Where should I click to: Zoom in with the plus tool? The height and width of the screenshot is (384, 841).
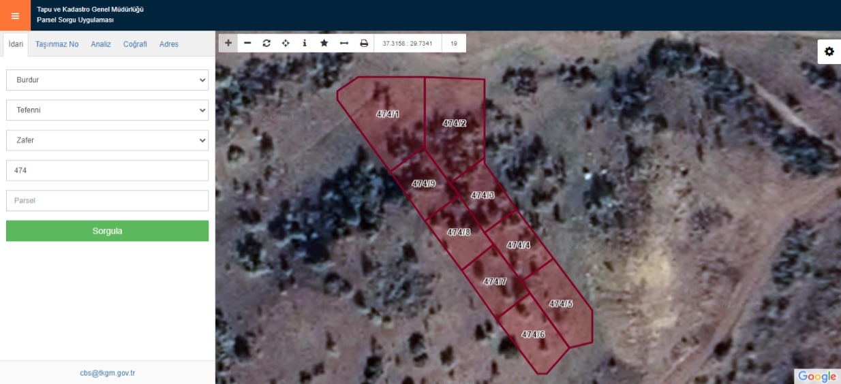click(228, 43)
